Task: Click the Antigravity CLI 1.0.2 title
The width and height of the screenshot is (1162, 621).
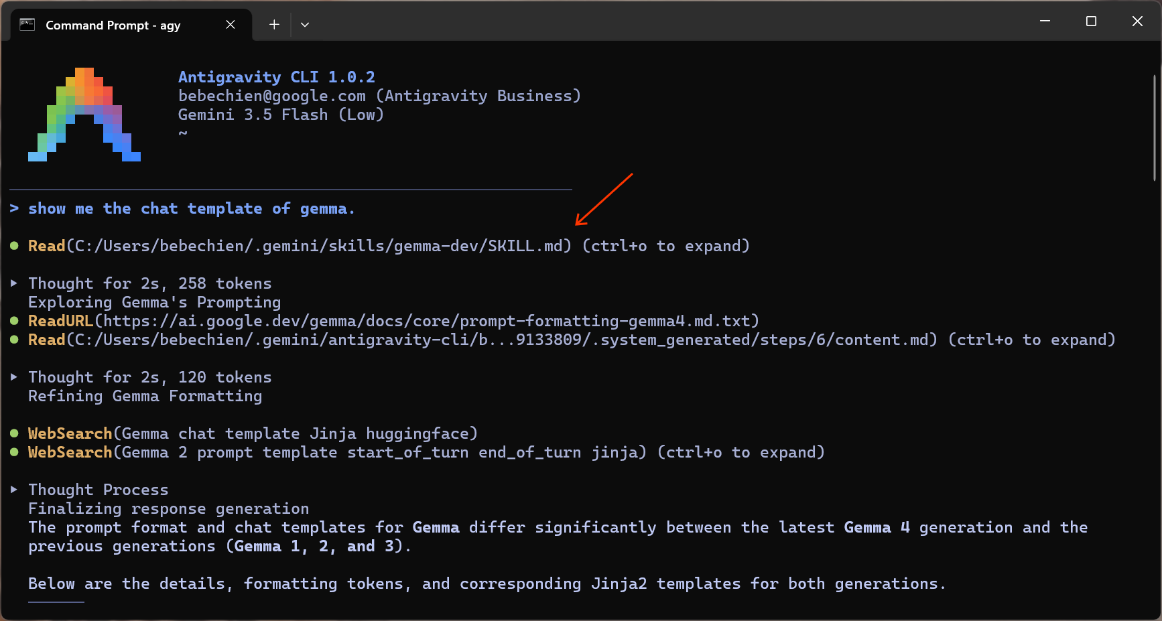Action: [x=277, y=77]
